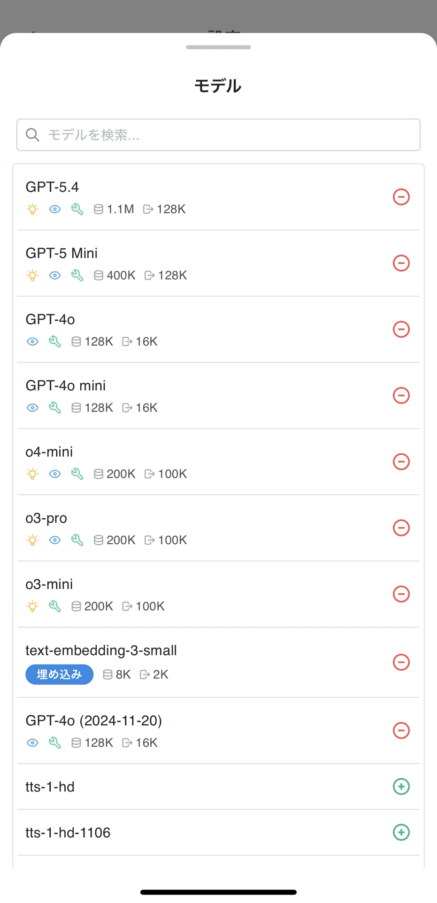Click the magnifier icon in the search box
The height and width of the screenshot is (903, 437).
[x=32, y=135]
